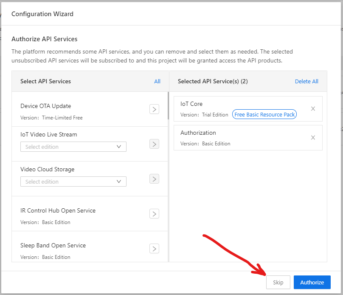Click the API services list scrollbar
Image resolution: width=343 pixels, height=295 pixels.
coord(168,105)
